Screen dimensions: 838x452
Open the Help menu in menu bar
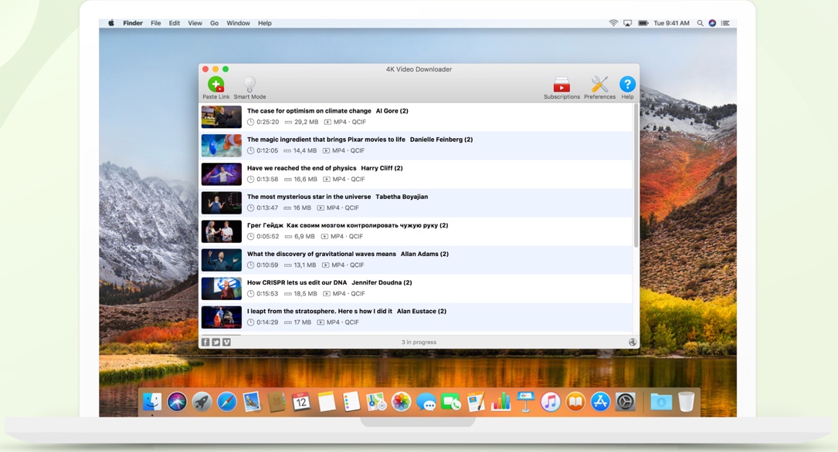[x=265, y=23]
